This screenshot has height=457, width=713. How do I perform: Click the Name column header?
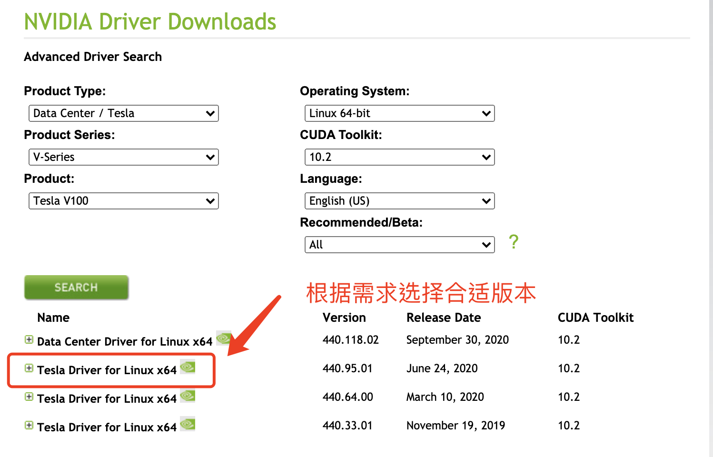(x=53, y=318)
